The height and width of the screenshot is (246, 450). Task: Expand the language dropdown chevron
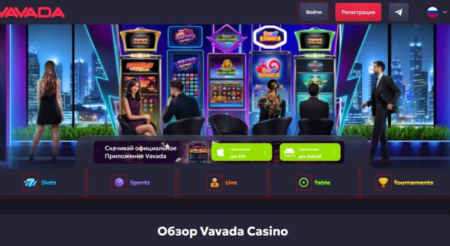point(445,13)
